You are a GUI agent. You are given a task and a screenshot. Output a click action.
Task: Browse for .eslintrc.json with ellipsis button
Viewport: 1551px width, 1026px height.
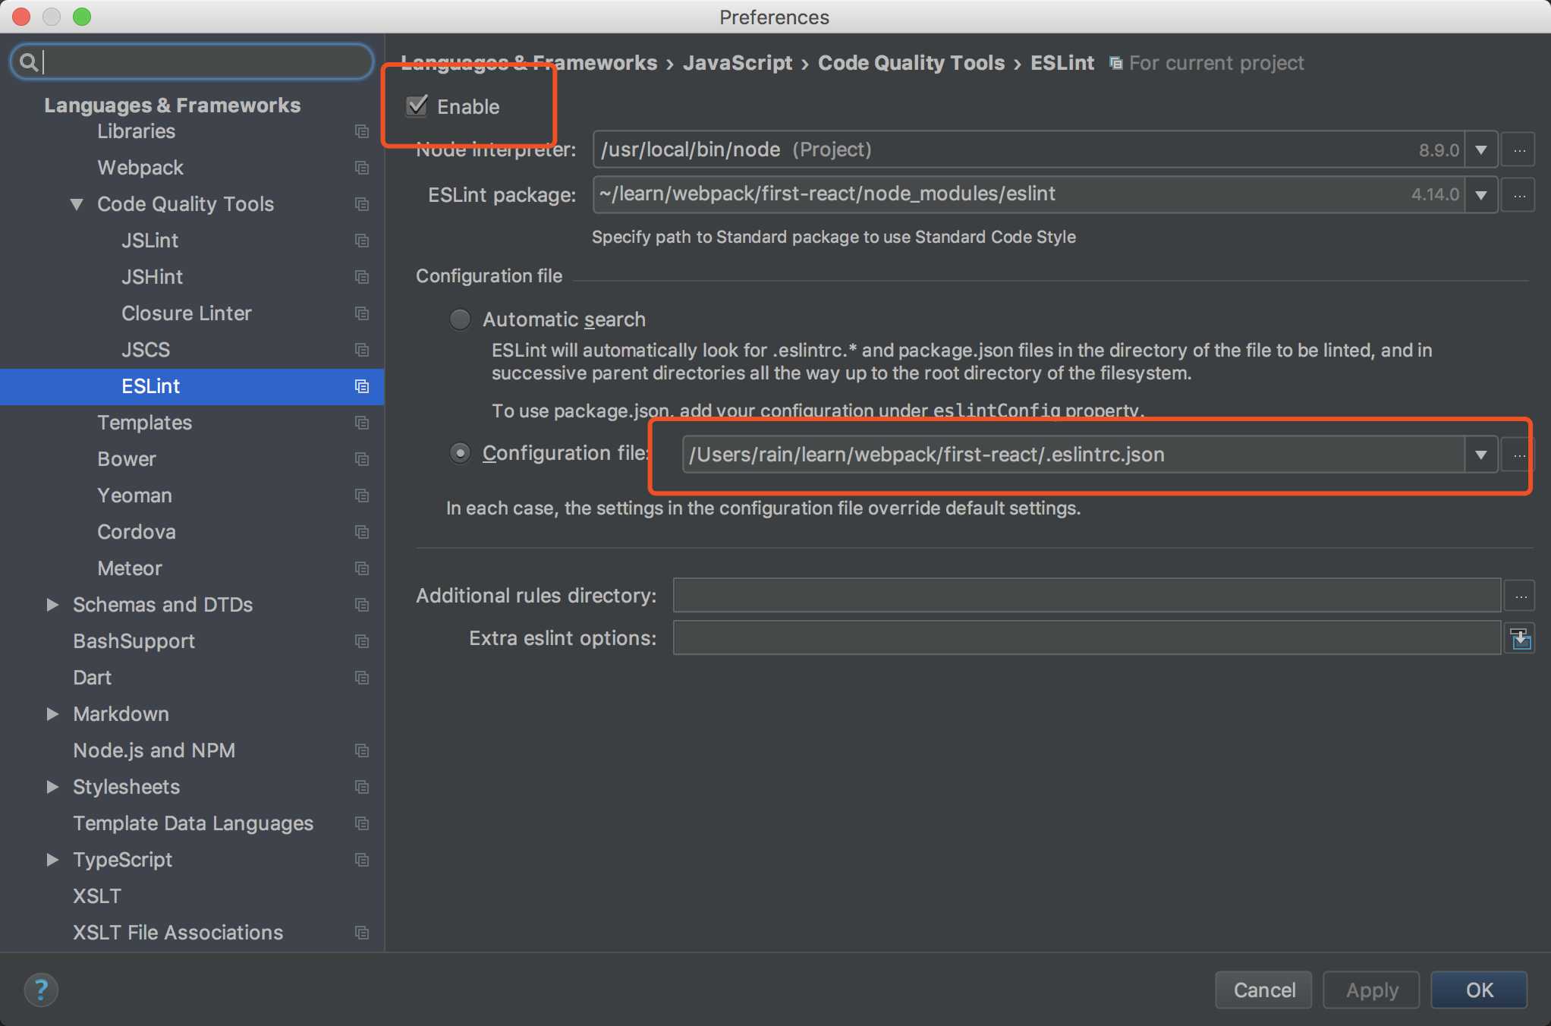coord(1519,455)
